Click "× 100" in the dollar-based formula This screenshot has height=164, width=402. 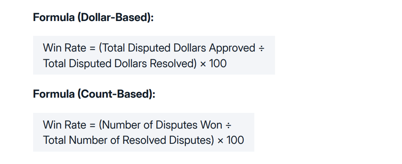coord(213,63)
